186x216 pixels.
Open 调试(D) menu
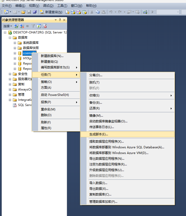coord(48,6)
